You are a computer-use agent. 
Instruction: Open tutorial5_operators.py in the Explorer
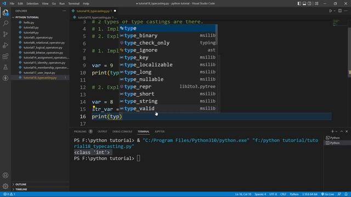pyautogui.click(x=38, y=38)
